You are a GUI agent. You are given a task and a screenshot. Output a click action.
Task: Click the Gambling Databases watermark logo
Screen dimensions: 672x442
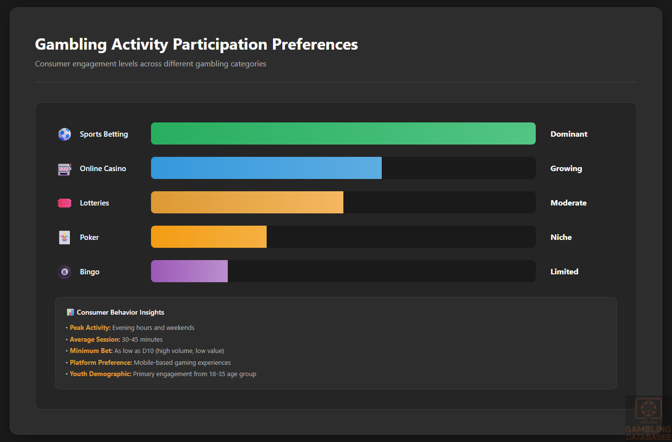[x=648, y=419]
